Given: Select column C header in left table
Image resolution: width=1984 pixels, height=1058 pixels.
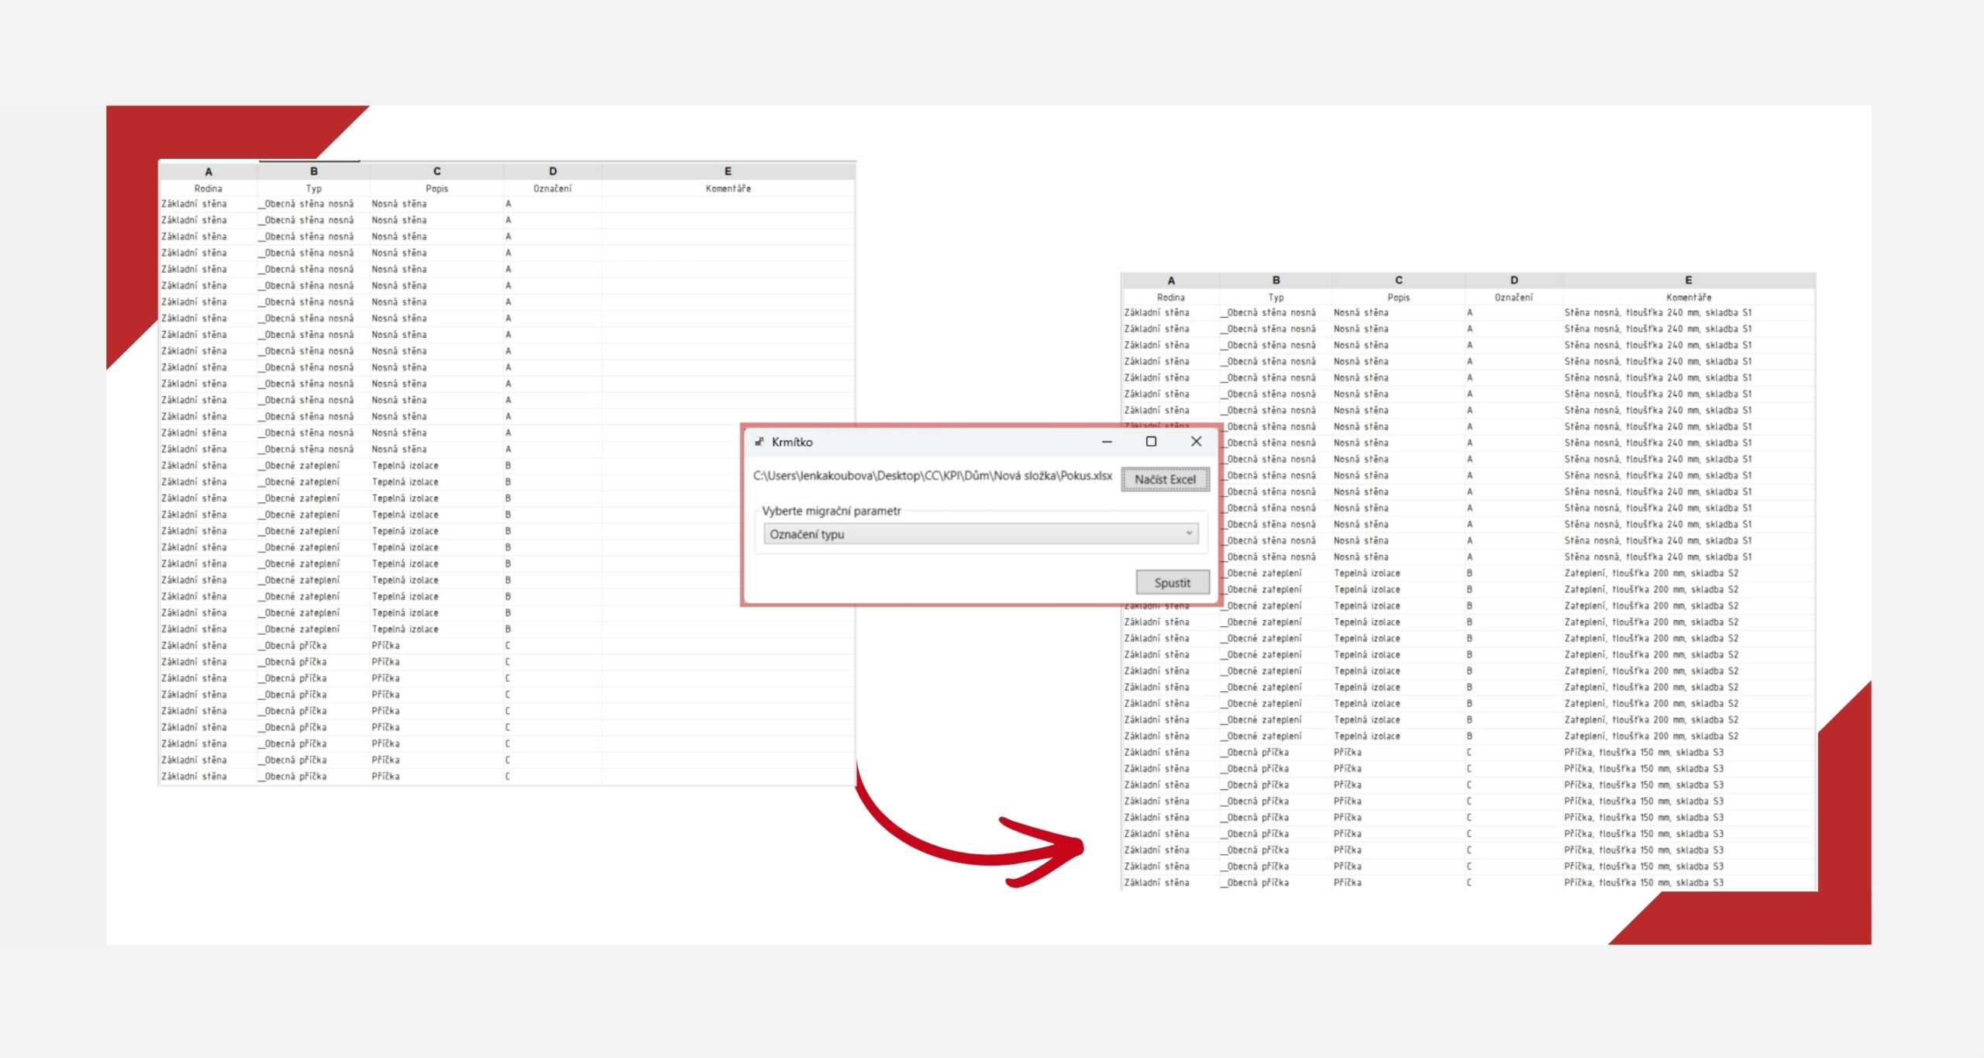Looking at the screenshot, I should [437, 171].
